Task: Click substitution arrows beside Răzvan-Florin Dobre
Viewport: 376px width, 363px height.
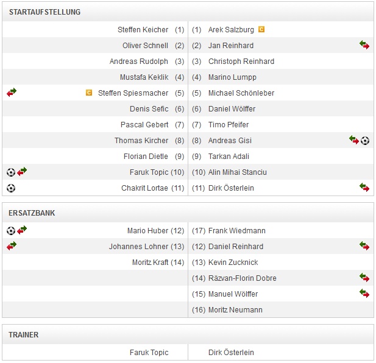Action: coord(364,278)
